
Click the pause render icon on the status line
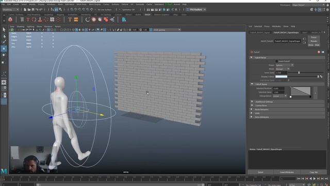pyautogui.click(x=176, y=9)
